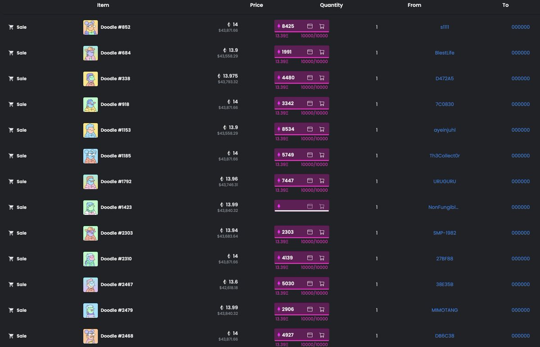The height and width of the screenshot is (347, 540).
Task: Open seller profile Th3Collect0r
Action: pyautogui.click(x=445, y=156)
